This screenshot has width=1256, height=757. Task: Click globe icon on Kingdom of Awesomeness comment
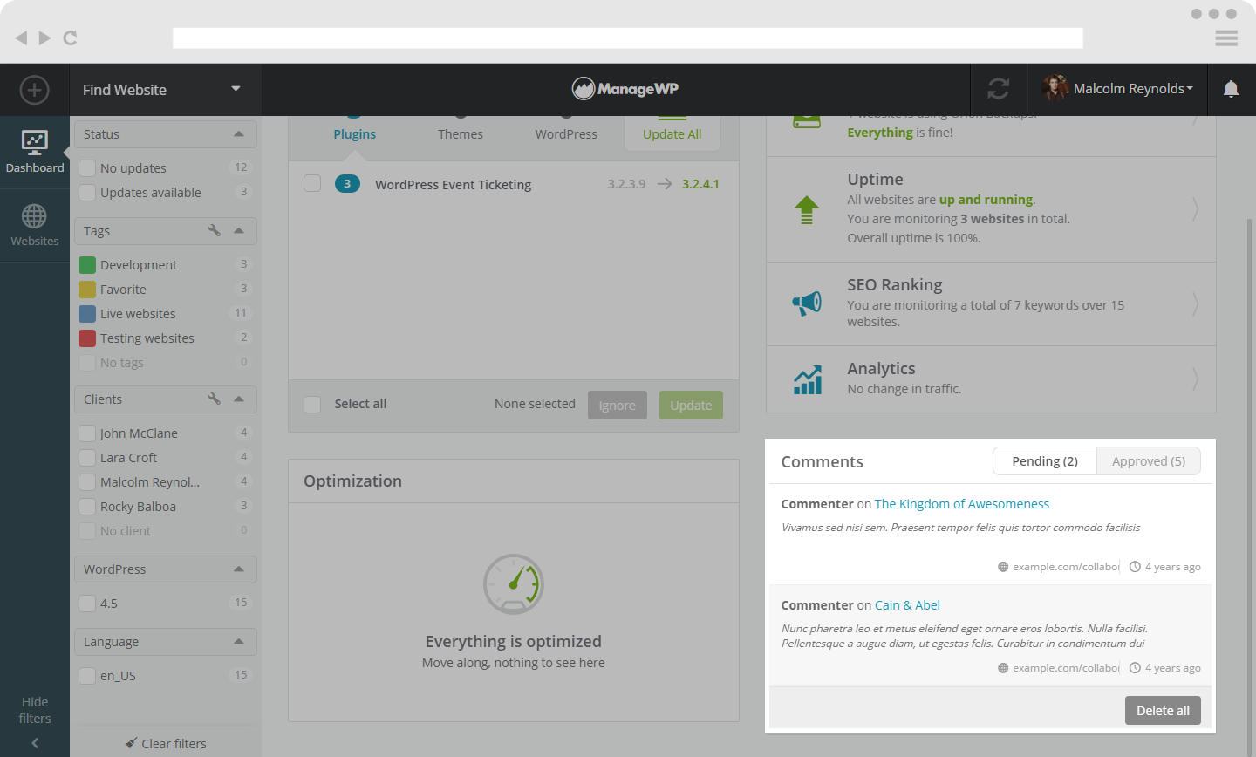[1003, 567]
